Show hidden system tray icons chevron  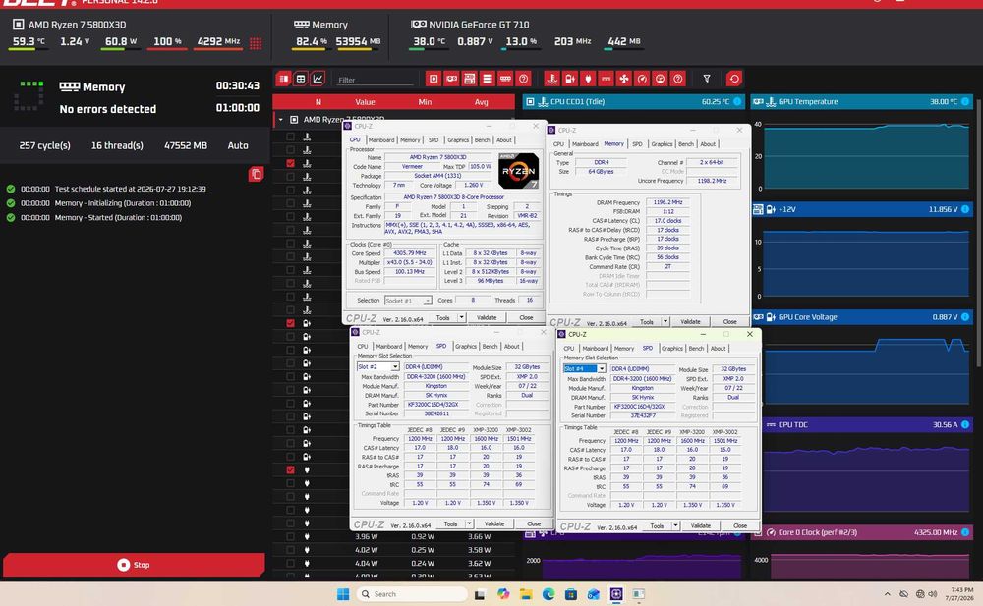pos(887,594)
